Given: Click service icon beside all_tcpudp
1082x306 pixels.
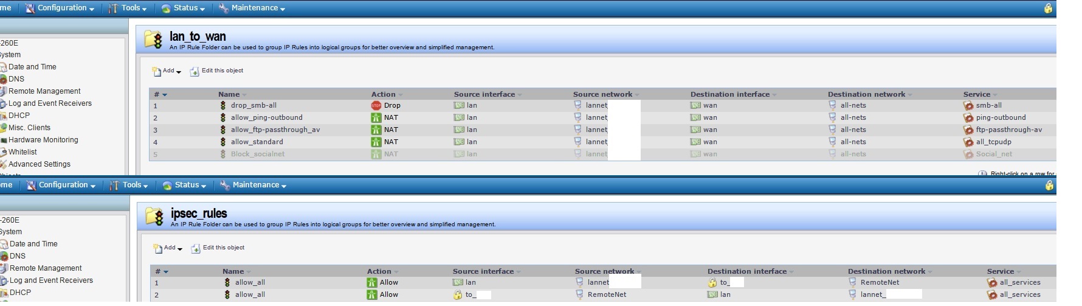Looking at the screenshot, I should 968,142.
